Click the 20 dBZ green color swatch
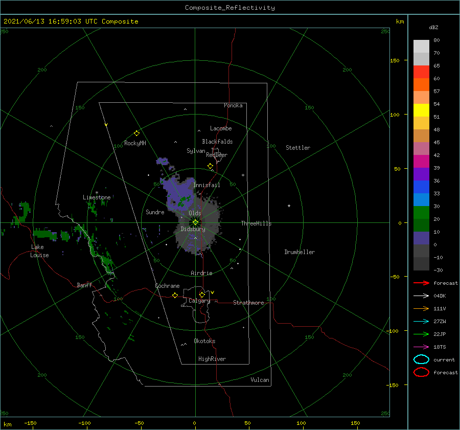Image resolution: width=460 pixels, height=430 pixels. [x=421, y=213]
